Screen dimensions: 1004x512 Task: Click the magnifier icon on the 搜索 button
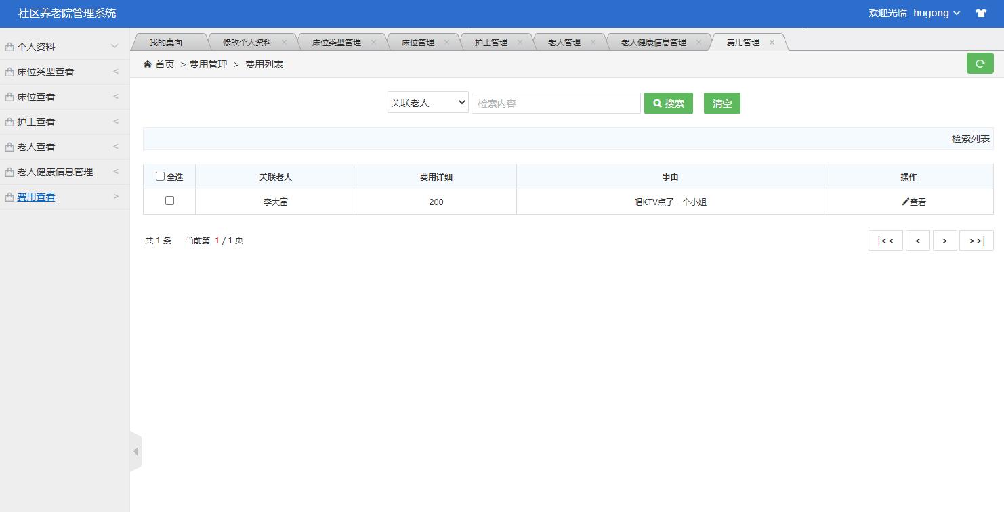pyautogui.click(x=656, y=103)
